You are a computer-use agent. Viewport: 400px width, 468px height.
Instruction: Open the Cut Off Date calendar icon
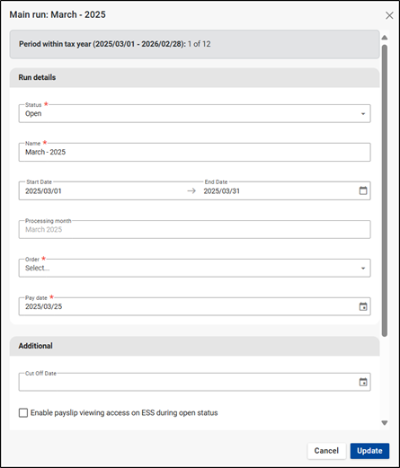(x=363, y=382)
